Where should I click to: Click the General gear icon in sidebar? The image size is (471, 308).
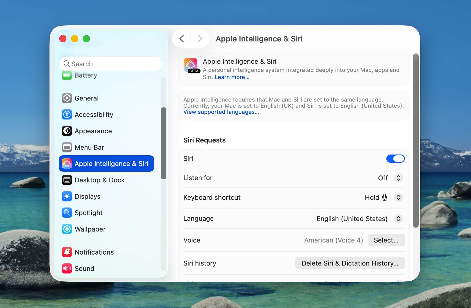[67, 98]
